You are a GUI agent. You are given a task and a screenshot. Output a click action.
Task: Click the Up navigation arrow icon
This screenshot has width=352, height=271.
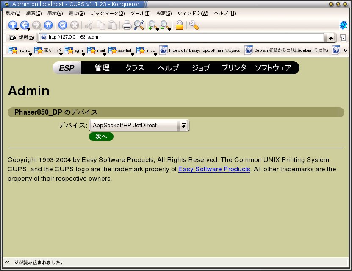coord(13,25)
